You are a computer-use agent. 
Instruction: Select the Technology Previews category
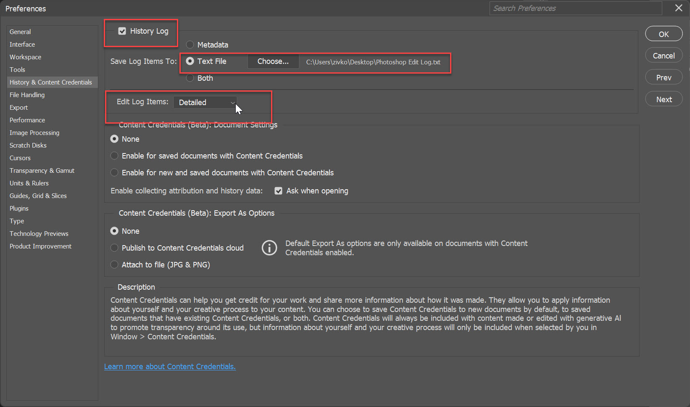point(39,233)
